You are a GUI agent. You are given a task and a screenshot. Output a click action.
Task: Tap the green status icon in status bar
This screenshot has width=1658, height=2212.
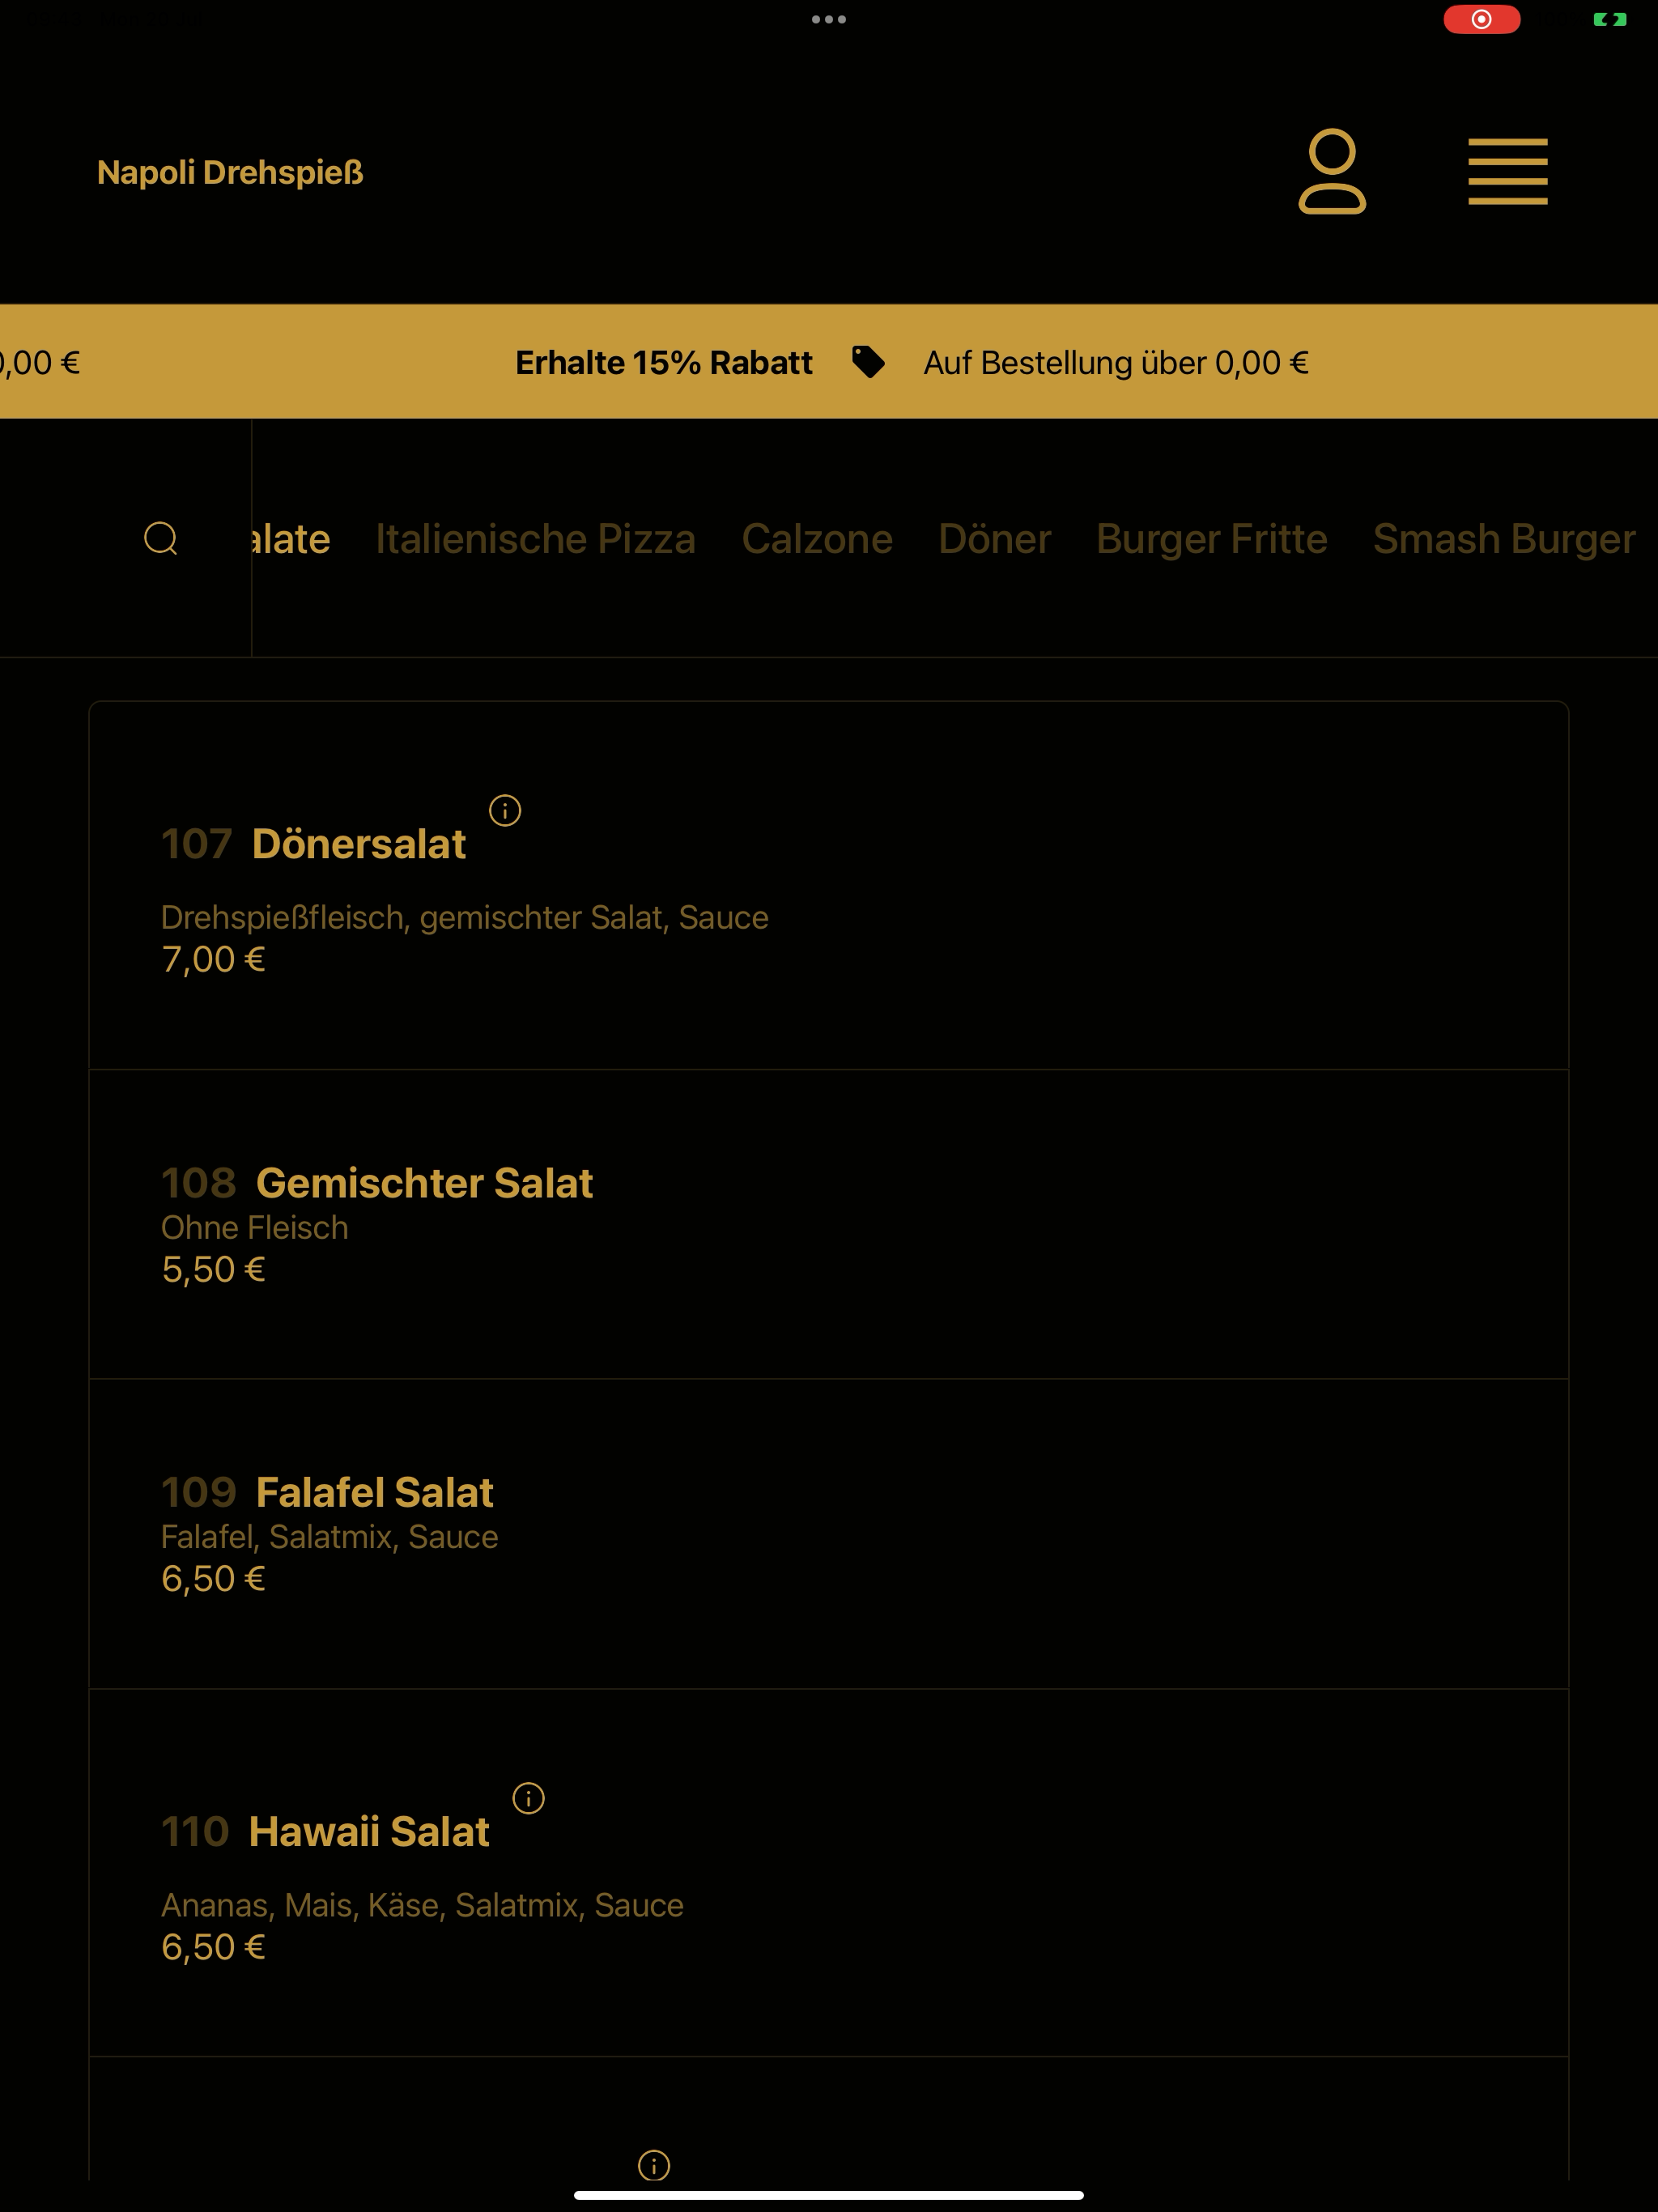click(1610, 19)
